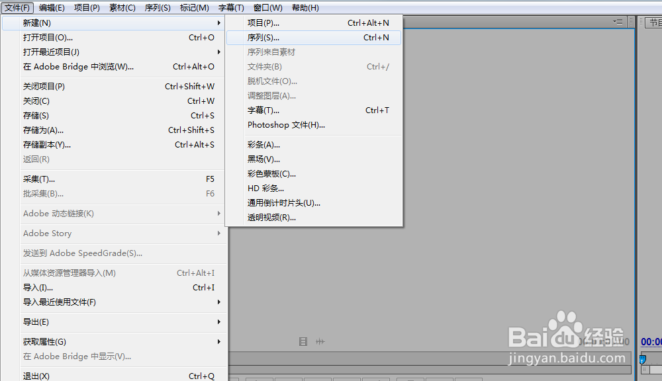662x381 pixels.
Task: Select 彩色蒙板(C)... entry
Action: [x=314, y=174]
